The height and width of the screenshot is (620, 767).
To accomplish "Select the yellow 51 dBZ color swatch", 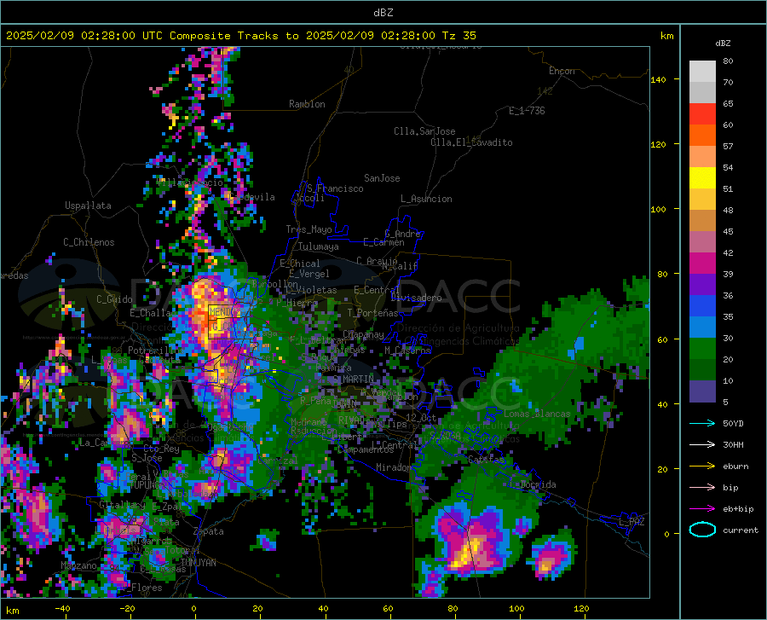I will [x=702, y=177].
